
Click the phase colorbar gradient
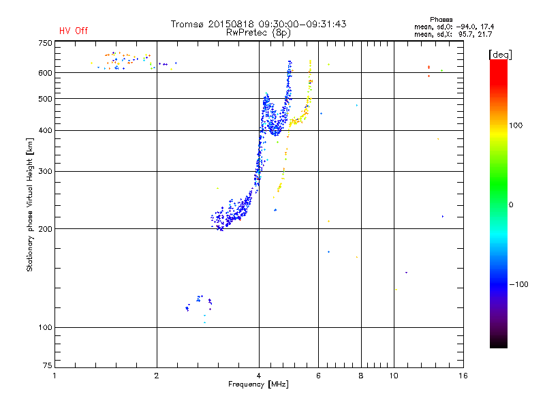(x=499, y=203)
